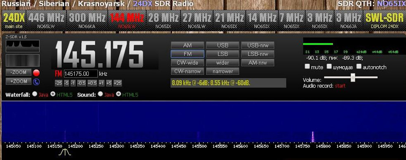Click the red record dot icon
The width and height of the screenshot is (406, 160).
(36, 73)
